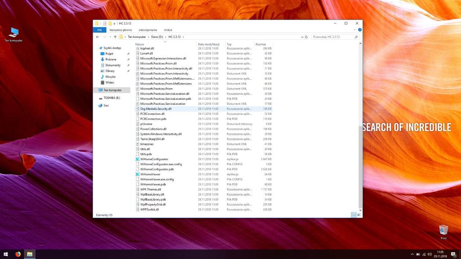Select the file Utils.dll
461x259 pixels.
coord(145,149)
